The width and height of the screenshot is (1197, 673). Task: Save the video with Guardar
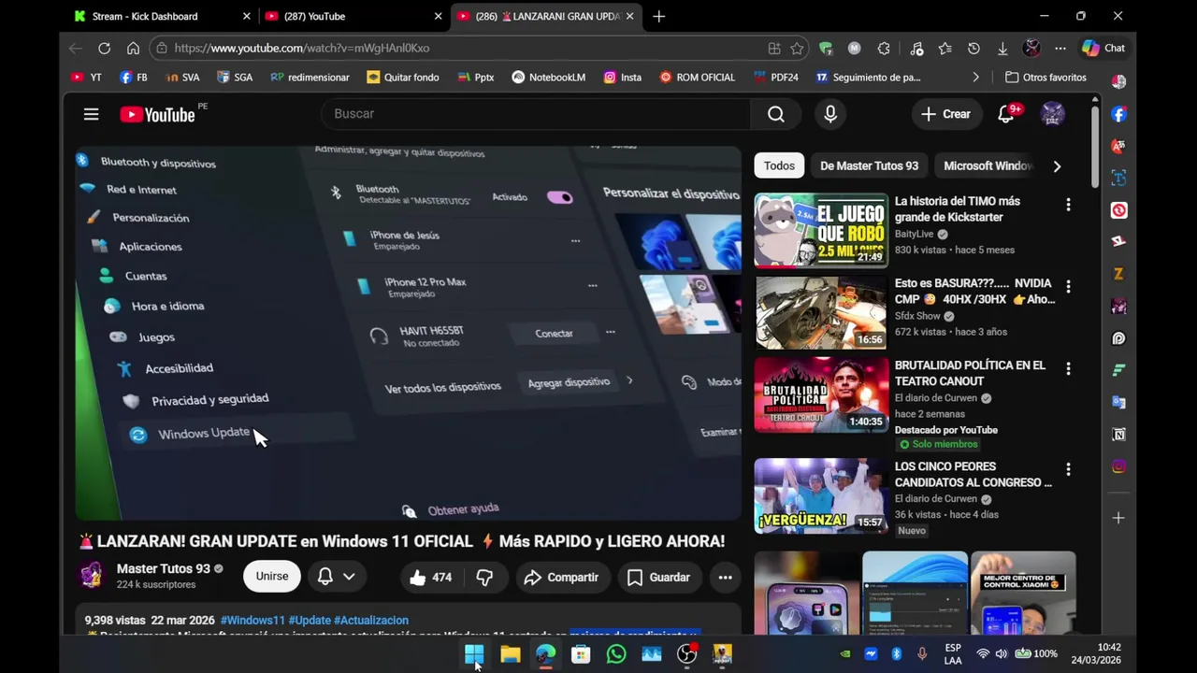pyautogui.click(x=658, y=578)
